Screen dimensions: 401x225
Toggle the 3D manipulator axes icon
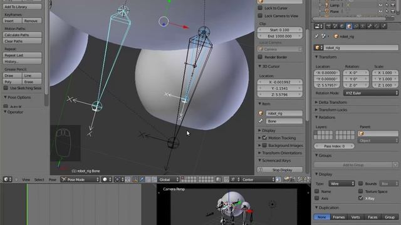(x=135, y=179)
